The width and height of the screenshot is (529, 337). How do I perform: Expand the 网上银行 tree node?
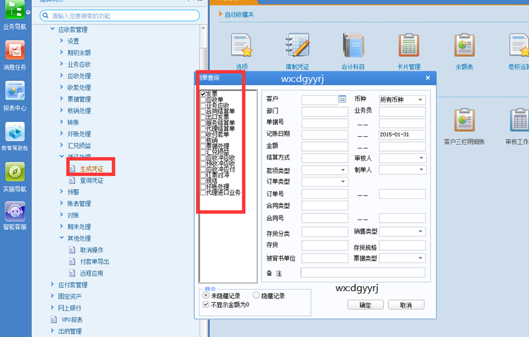coord(52,308)
